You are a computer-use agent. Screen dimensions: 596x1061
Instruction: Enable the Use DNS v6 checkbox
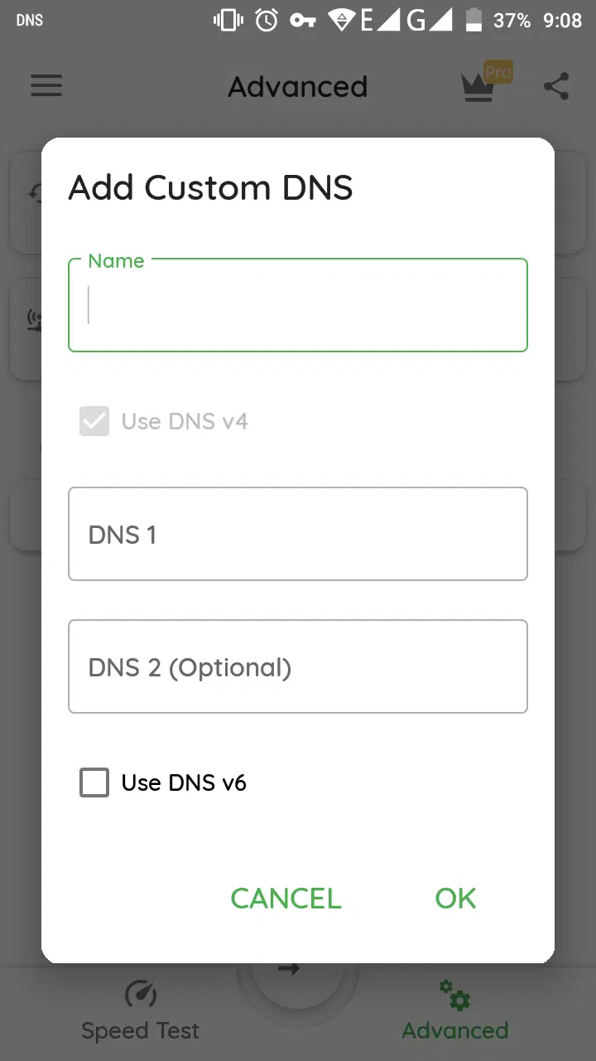94,782
